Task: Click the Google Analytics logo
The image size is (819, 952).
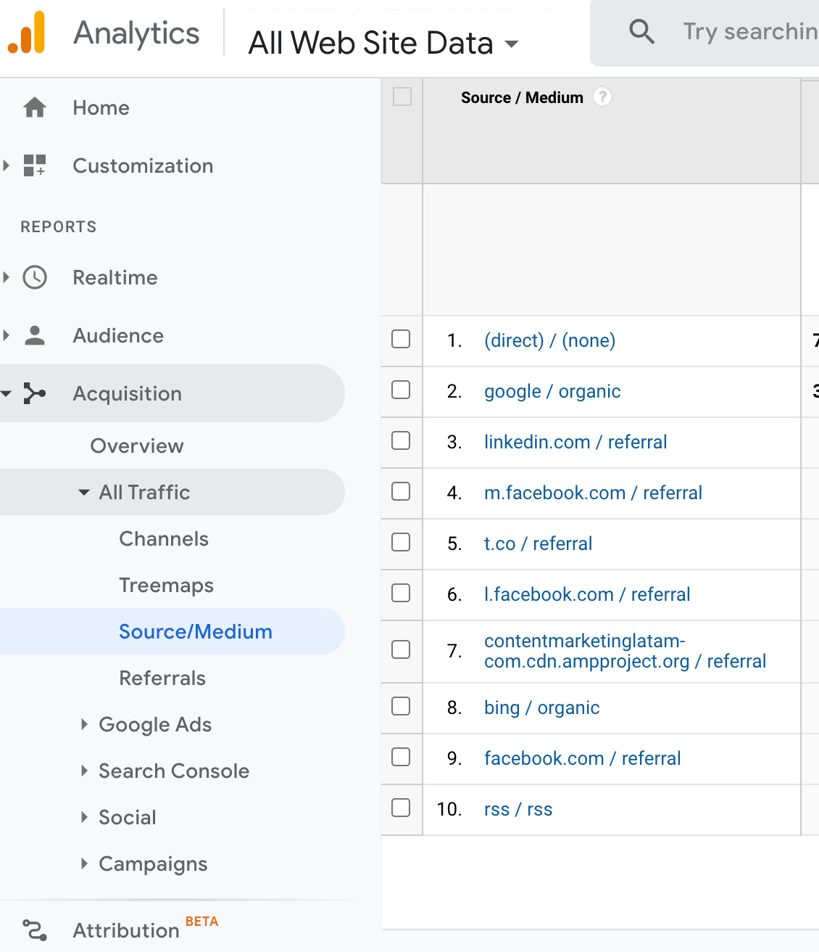Action: tap(28, 32)
